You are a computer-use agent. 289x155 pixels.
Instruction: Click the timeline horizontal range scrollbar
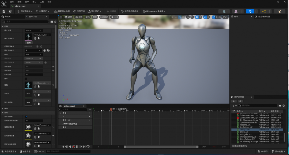[x=161, y=147]
